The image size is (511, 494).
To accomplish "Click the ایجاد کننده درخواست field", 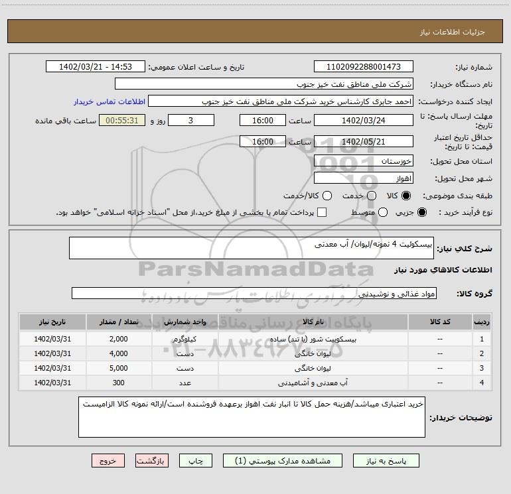I will click(x=281, y=101).
